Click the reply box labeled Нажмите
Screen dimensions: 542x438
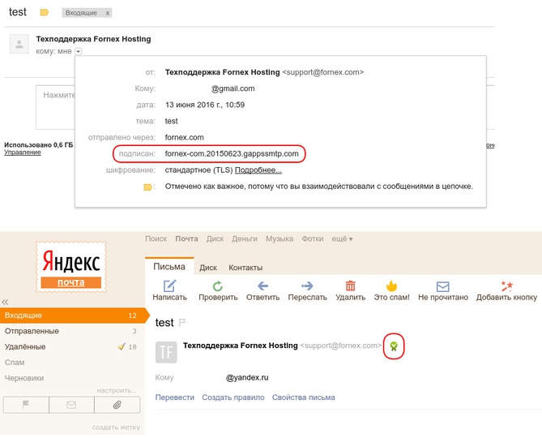point(55,107)
